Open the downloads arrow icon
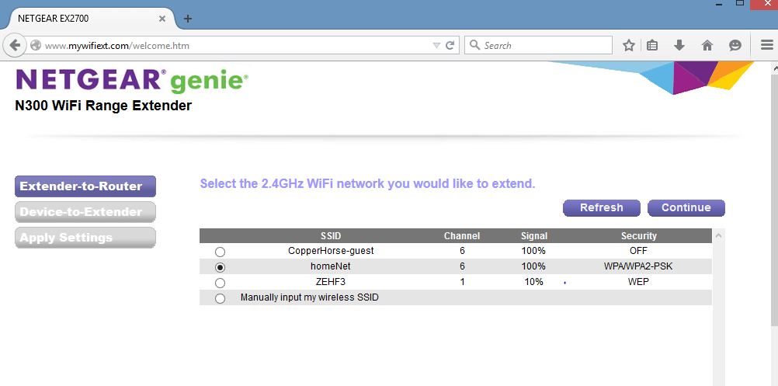Image resolution: width=778 pixels, height=386 pixels. [679, 46]
